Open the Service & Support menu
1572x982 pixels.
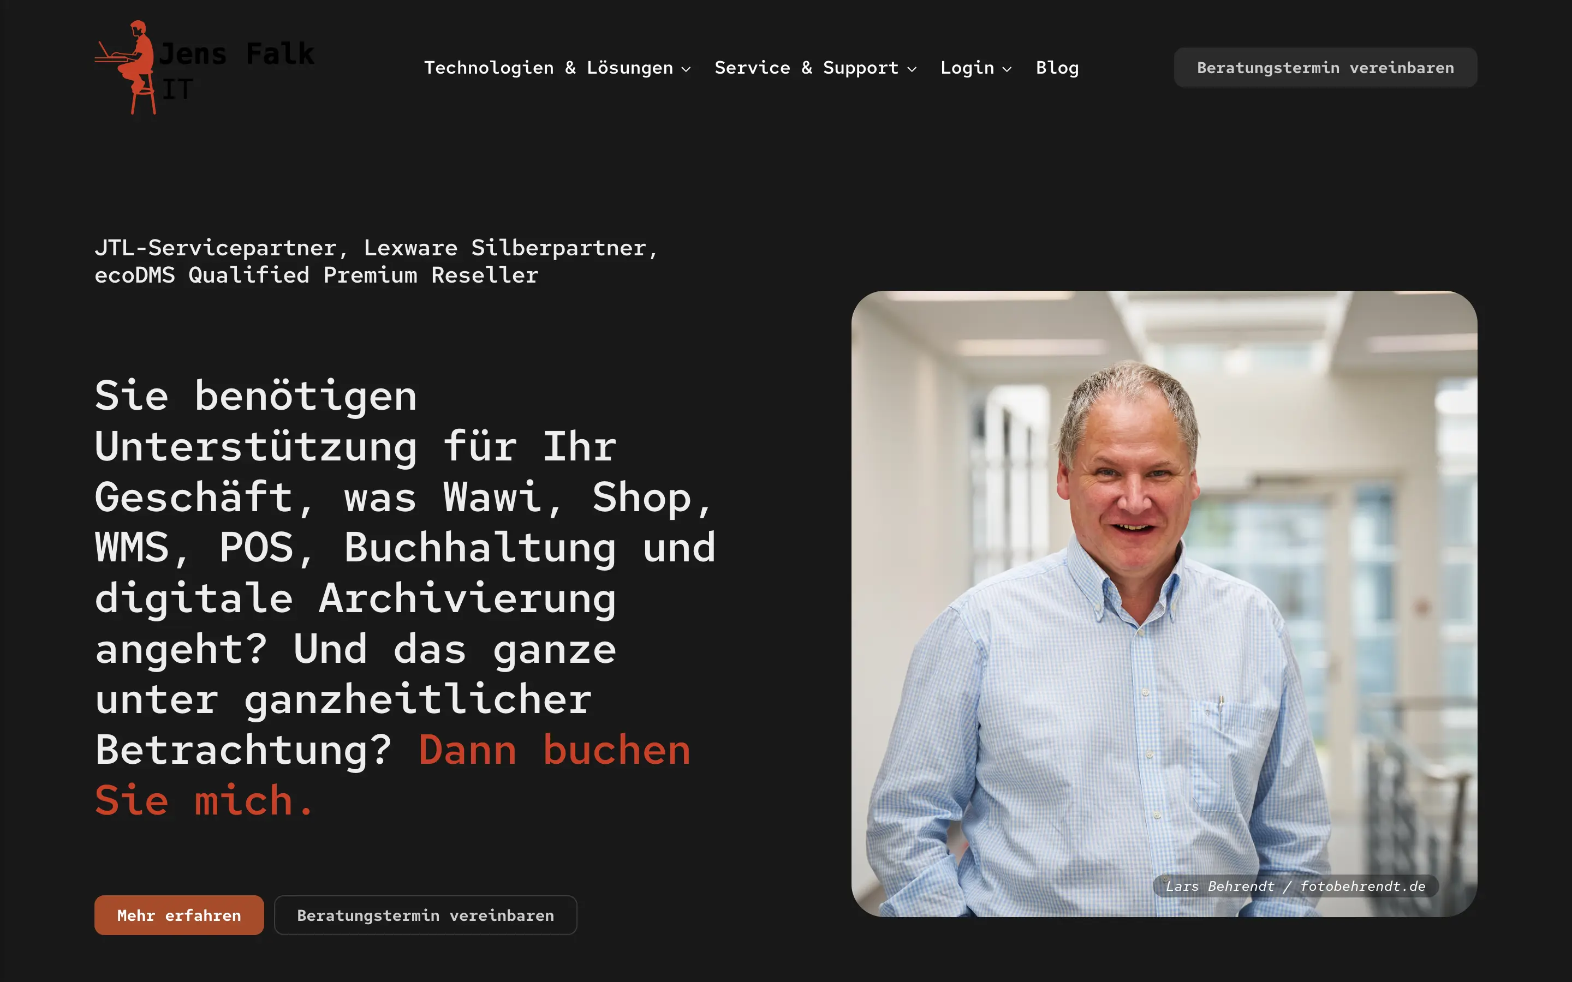click(x=806, y=68)
